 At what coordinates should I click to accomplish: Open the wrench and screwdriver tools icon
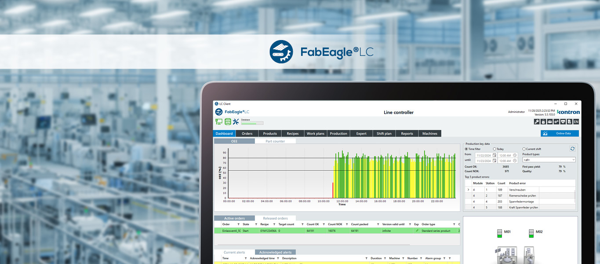tap(236, 122)
